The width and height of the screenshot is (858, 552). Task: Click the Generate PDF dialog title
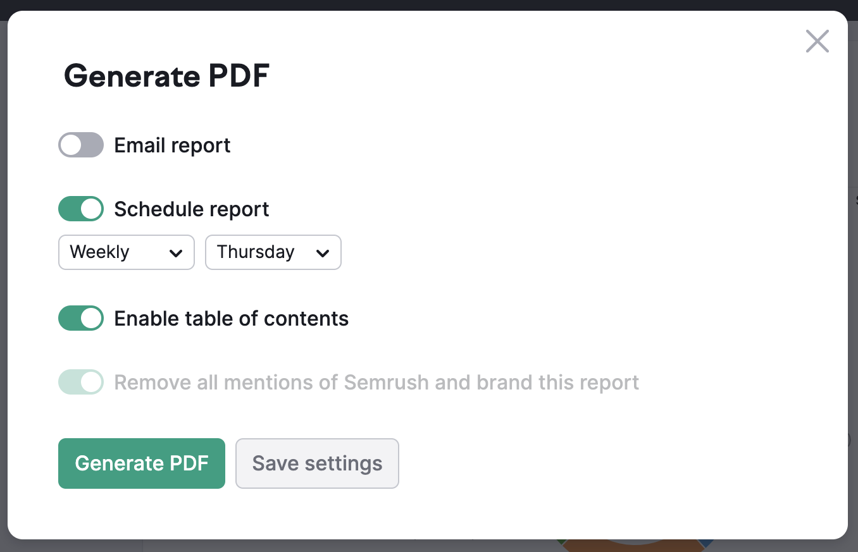pos(166,76)
